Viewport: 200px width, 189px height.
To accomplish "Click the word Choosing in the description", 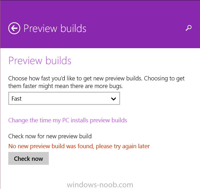I will pos(156,79).
